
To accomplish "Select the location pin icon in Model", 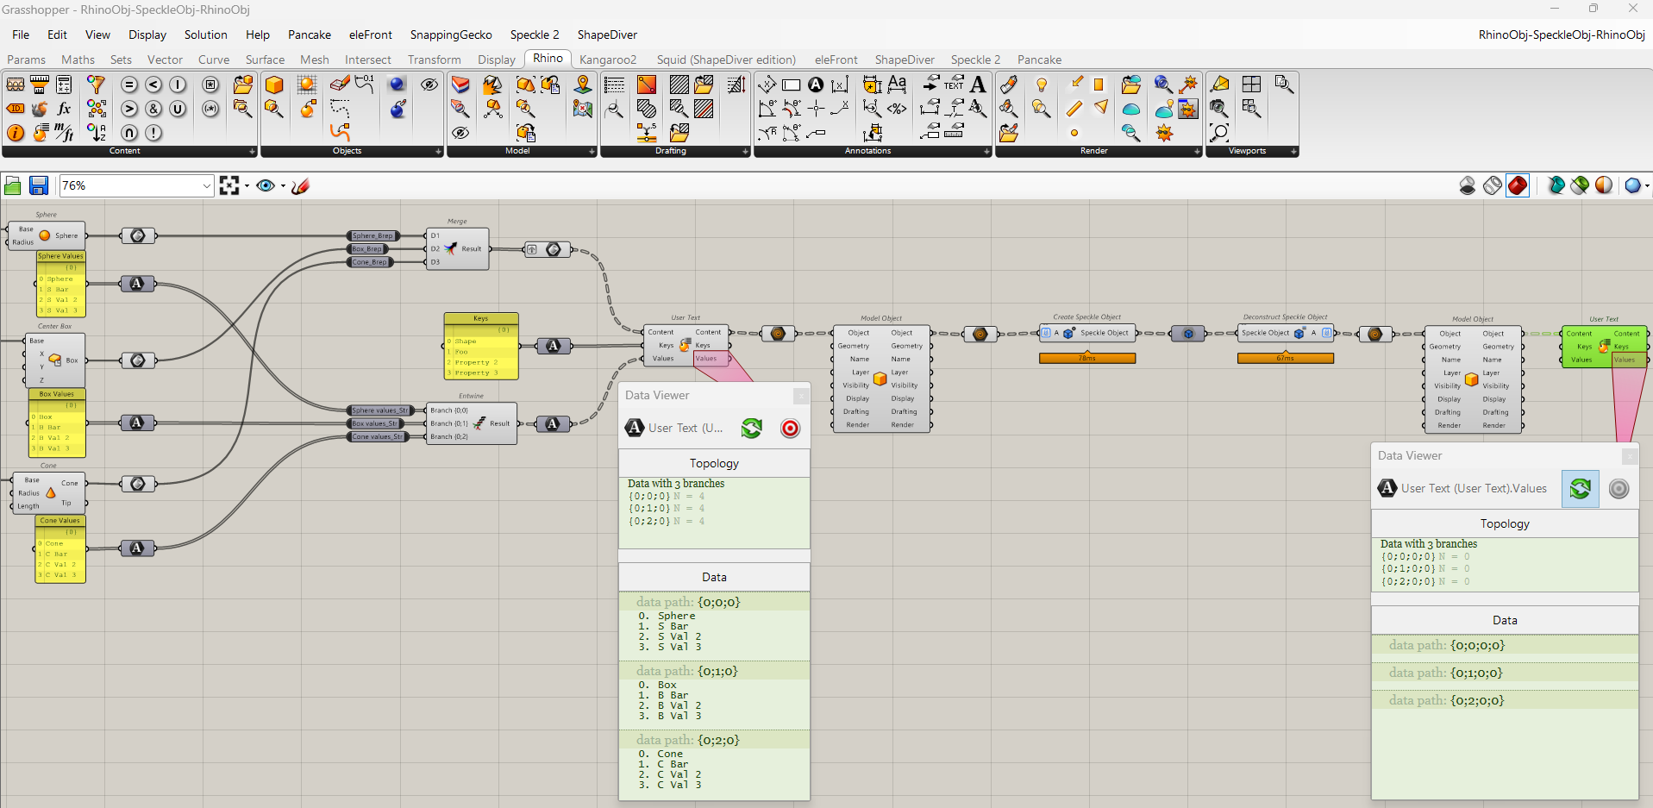I will [x=583, y=85].
